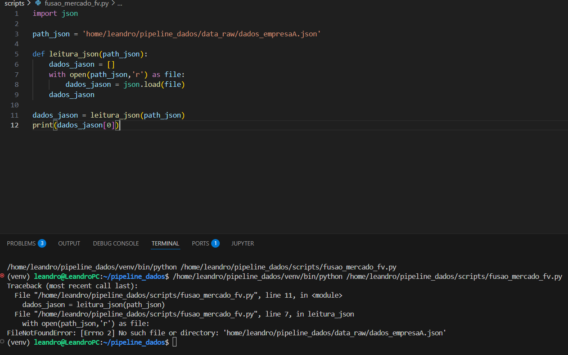Open the PROBLEMS panel tab
This screenshot has height=355, width=568.
pos(21,243)
